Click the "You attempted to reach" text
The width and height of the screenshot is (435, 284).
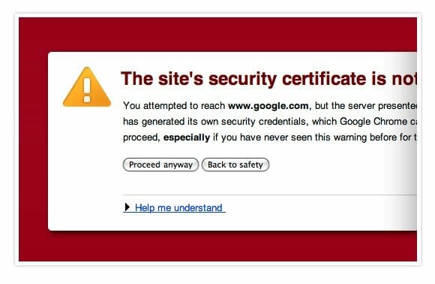tap(174, 106)
